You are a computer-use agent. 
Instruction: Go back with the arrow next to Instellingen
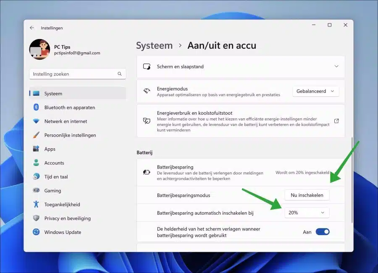point(32,28)
